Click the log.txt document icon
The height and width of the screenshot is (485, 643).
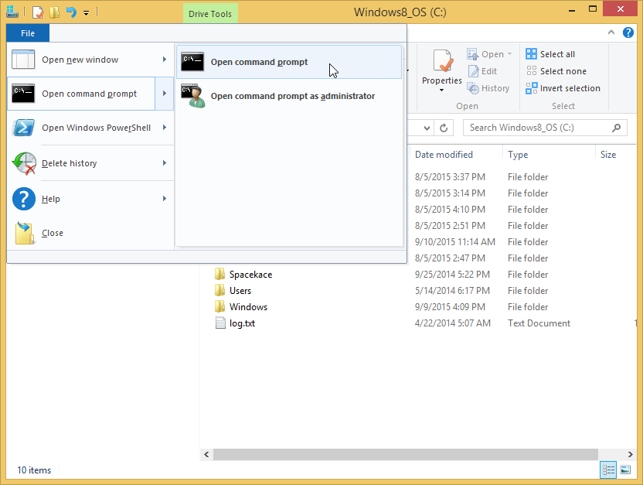[x=220, y=323]
